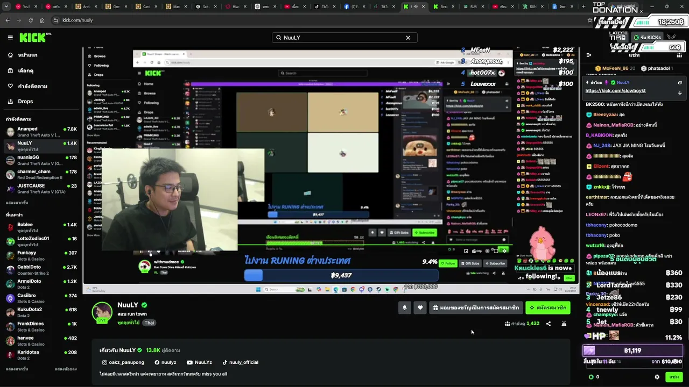The height and width of the screenshot is (387, 689).
Task: Click the green แชท send button
Action: pyautogui.click(x=674, y=377)
